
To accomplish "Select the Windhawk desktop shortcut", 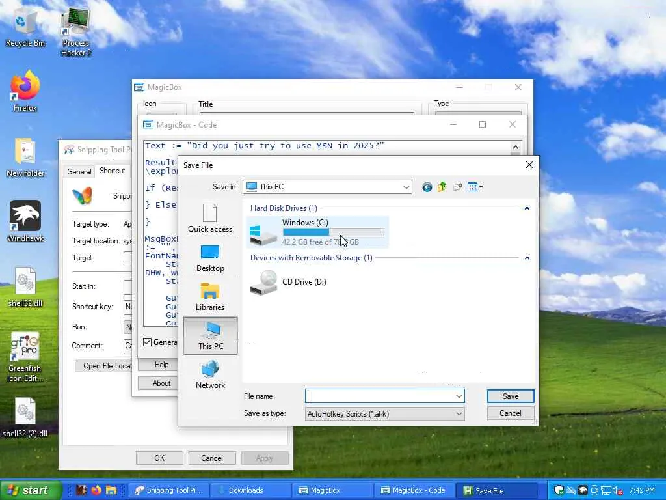I will click(x=25, y=221).
